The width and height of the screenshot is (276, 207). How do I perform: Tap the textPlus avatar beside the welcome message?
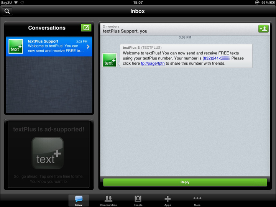[x=110, y=60]
